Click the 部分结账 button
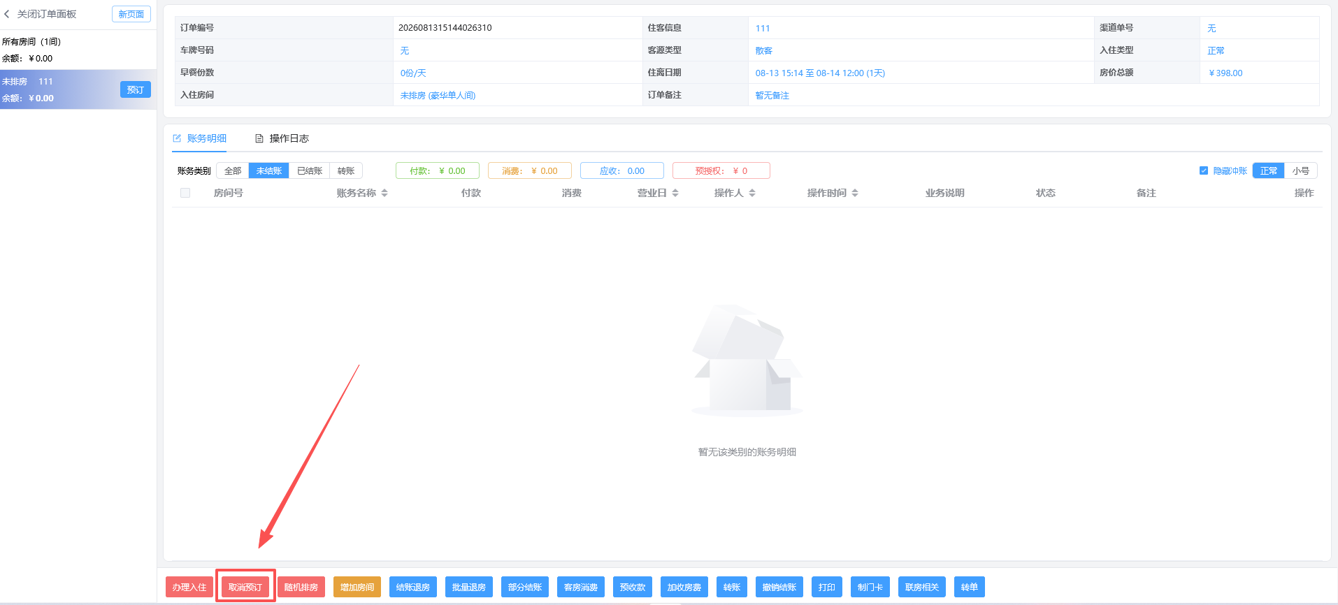 click(525, 587)
